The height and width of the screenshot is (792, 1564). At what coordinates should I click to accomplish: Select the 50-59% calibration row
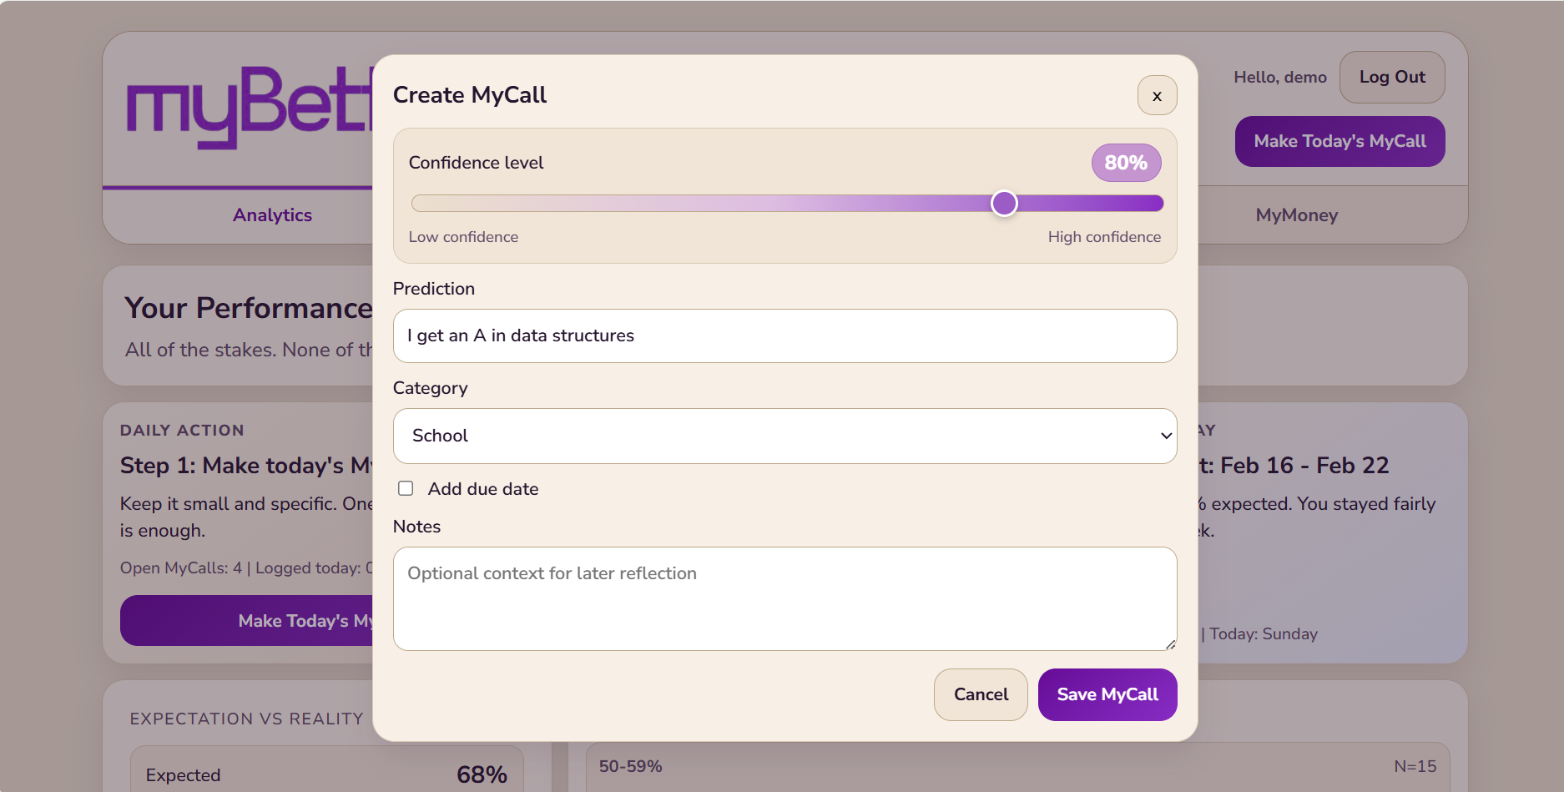click(1017, 766)
